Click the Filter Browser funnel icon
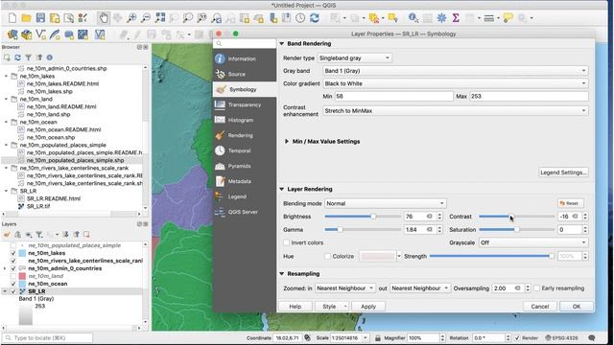614x345 pixels. [x=28, y=57]
